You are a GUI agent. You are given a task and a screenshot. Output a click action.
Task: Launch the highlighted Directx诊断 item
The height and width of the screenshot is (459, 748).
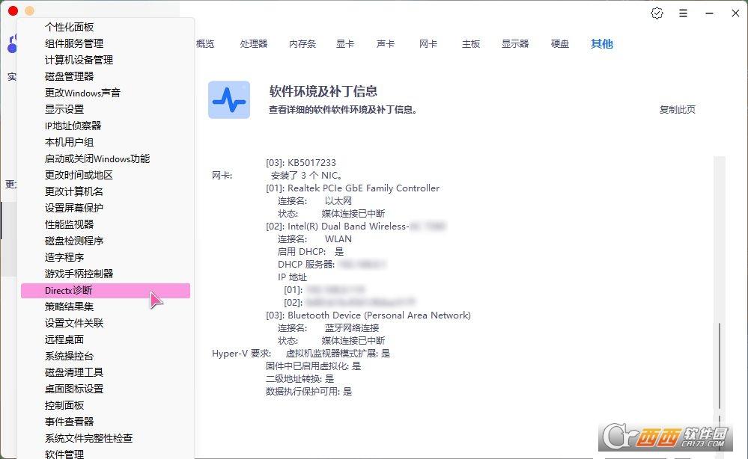click(106, 291)
